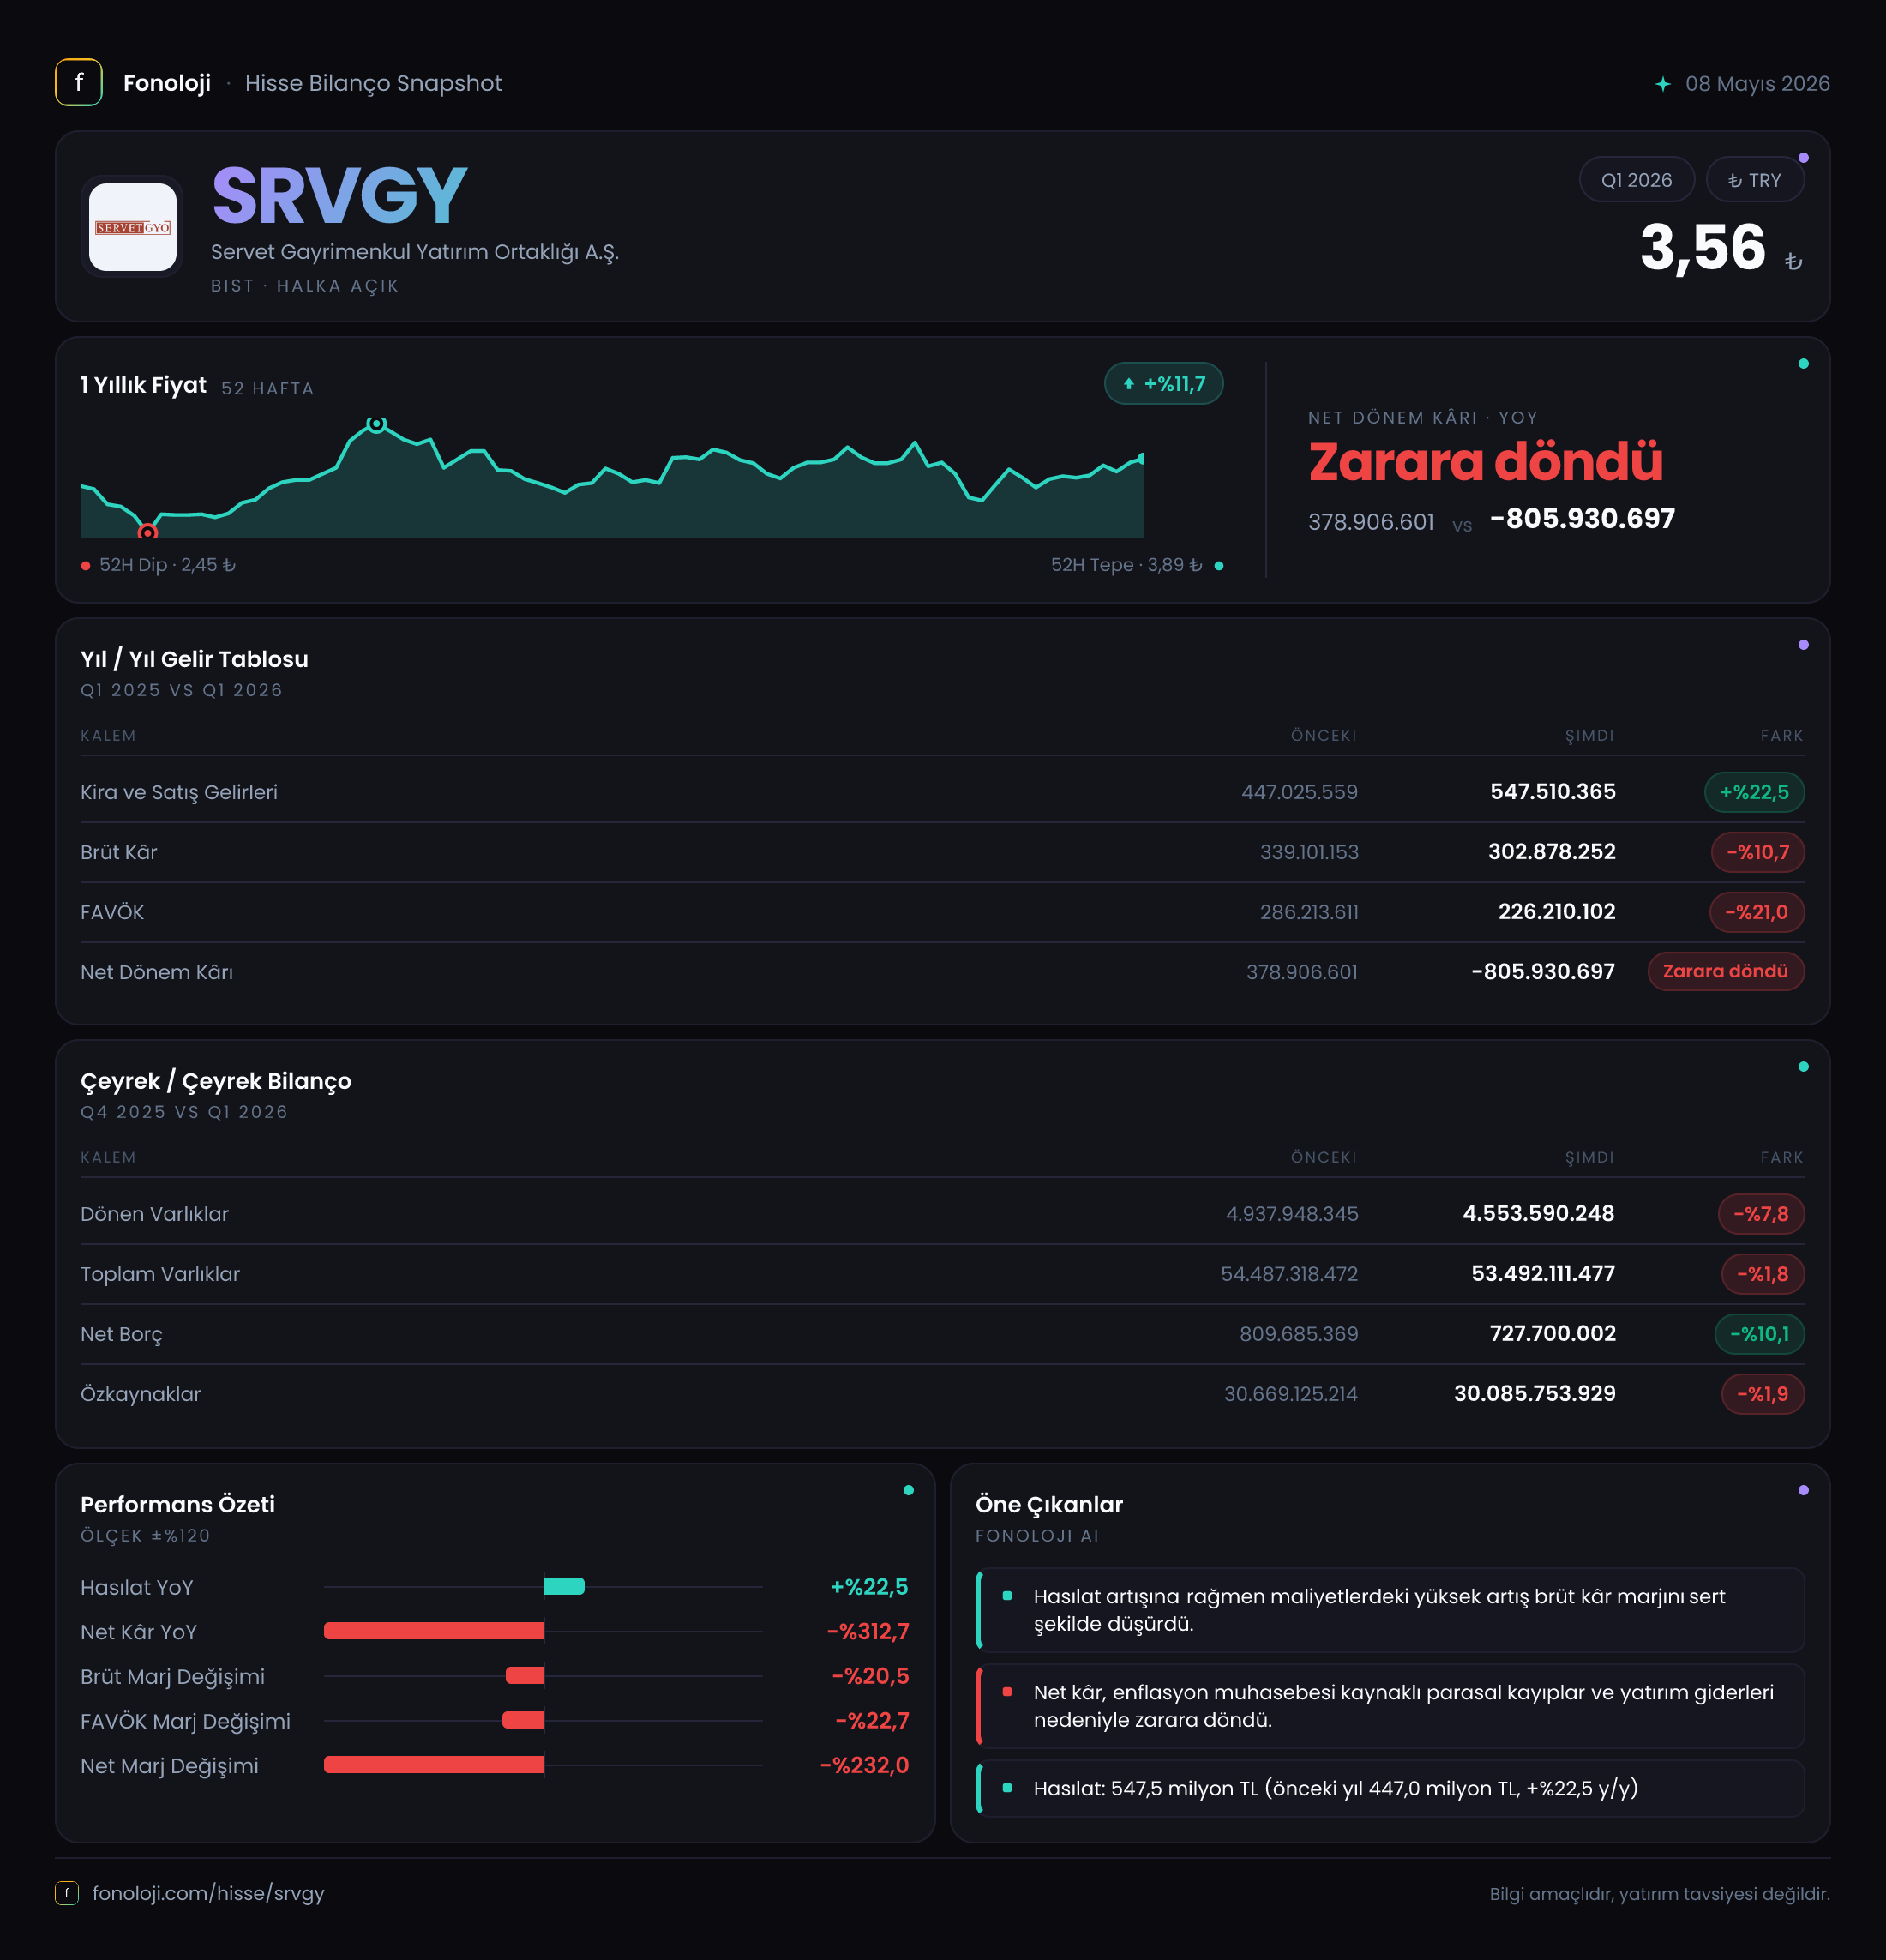
Task: Click the value 339.101.153 in the Brüt Kâr row
Action: (1309, 852)
